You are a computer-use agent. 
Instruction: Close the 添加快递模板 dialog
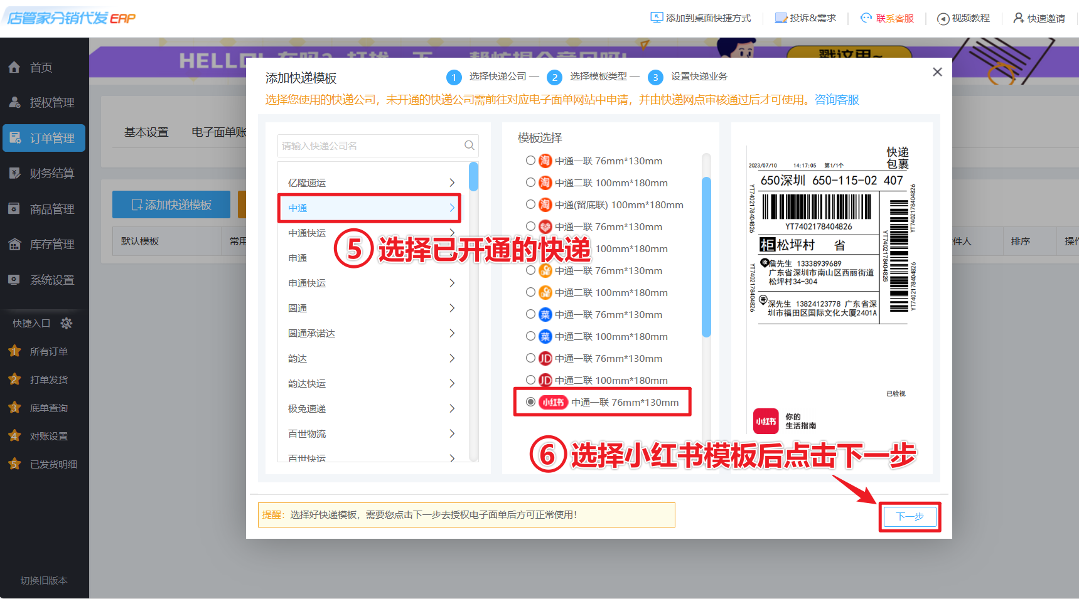point(937,72)
